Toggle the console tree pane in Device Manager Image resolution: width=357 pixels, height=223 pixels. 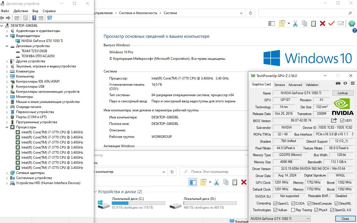point(17,18)
